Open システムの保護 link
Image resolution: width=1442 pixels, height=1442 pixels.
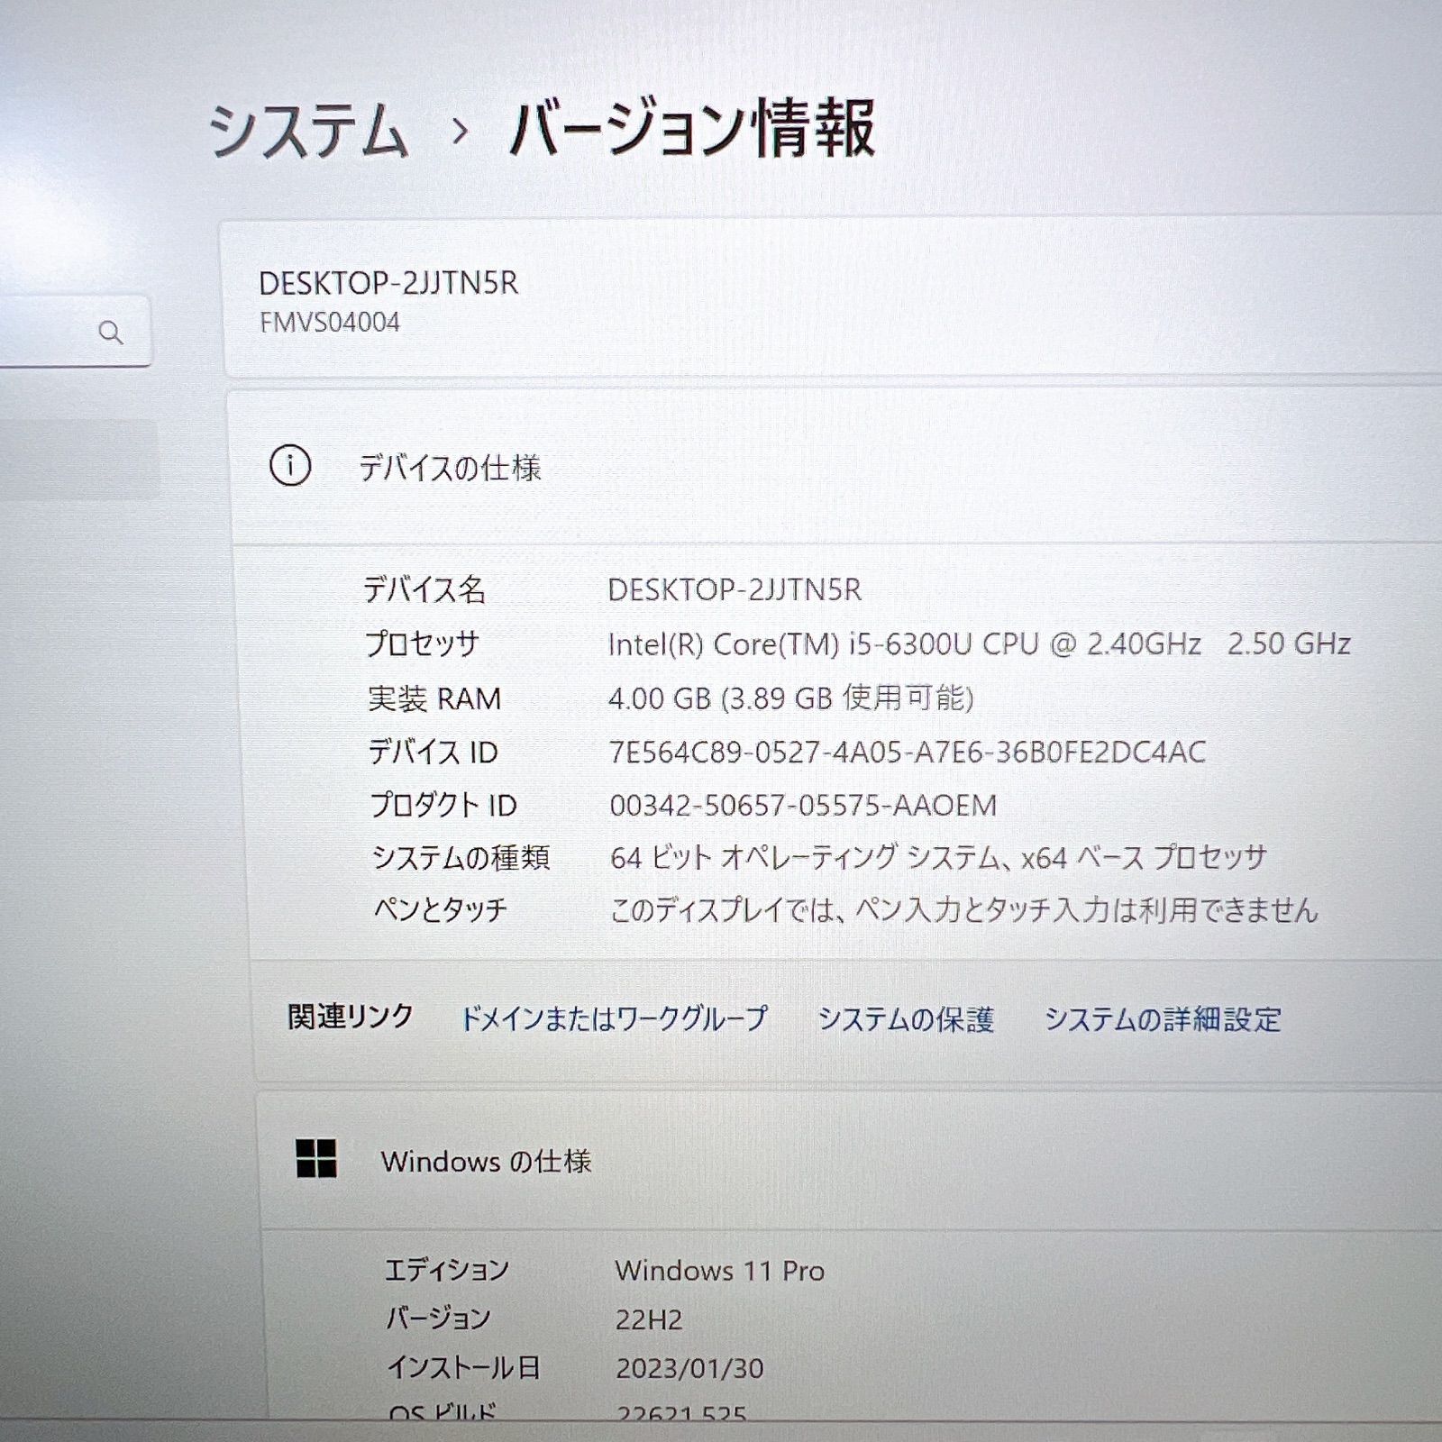tap(906, 1019)
